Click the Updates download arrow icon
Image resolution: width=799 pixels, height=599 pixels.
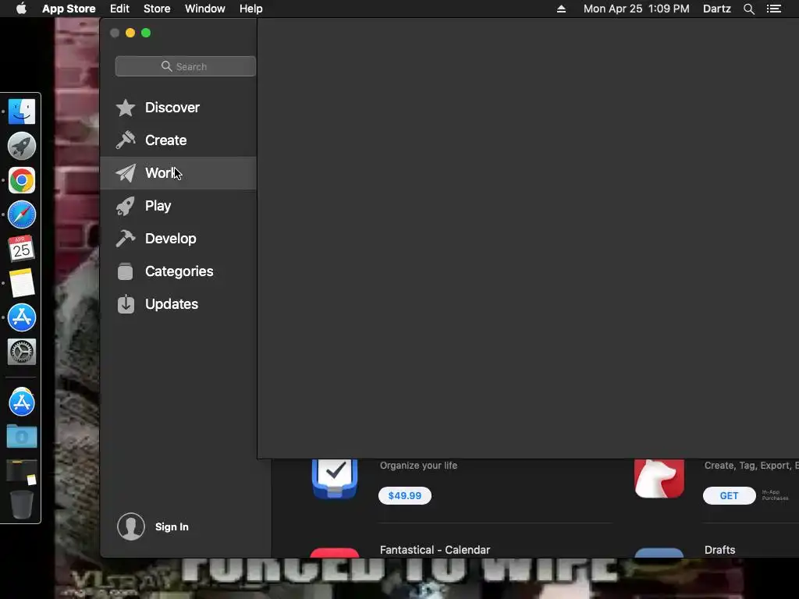tap(126, 304)
